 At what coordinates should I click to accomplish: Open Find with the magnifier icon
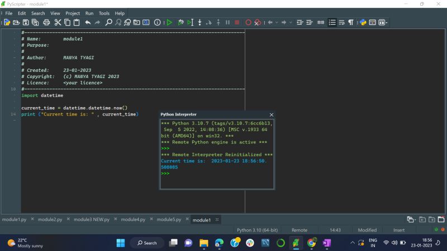tap(108, 22)
